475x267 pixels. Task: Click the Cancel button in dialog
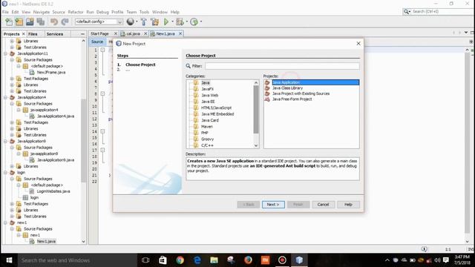(x=323, y=205)
